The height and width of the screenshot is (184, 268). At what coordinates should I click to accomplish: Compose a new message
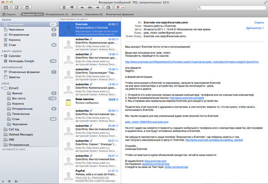pos(17,8)
